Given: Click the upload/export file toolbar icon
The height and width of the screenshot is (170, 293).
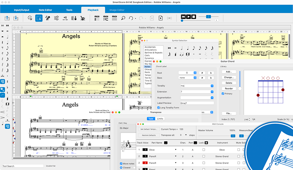Looking at the screenshot, I should (x=7, y=18).
